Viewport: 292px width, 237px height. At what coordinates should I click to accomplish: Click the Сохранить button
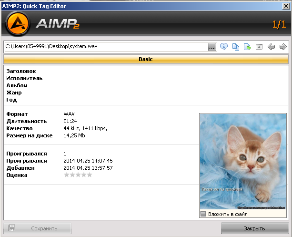37,228
